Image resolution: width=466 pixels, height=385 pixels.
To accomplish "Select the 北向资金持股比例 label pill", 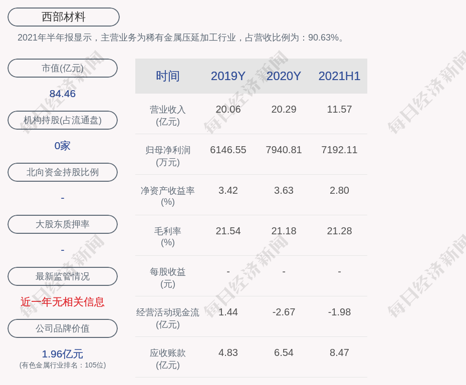I will (x=63, y=172).
